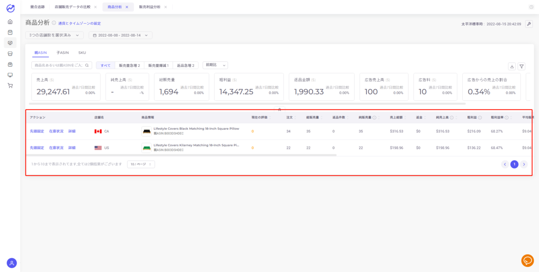
Task: Click the shopping cart sidebar icon
Action: coord(10,85)
